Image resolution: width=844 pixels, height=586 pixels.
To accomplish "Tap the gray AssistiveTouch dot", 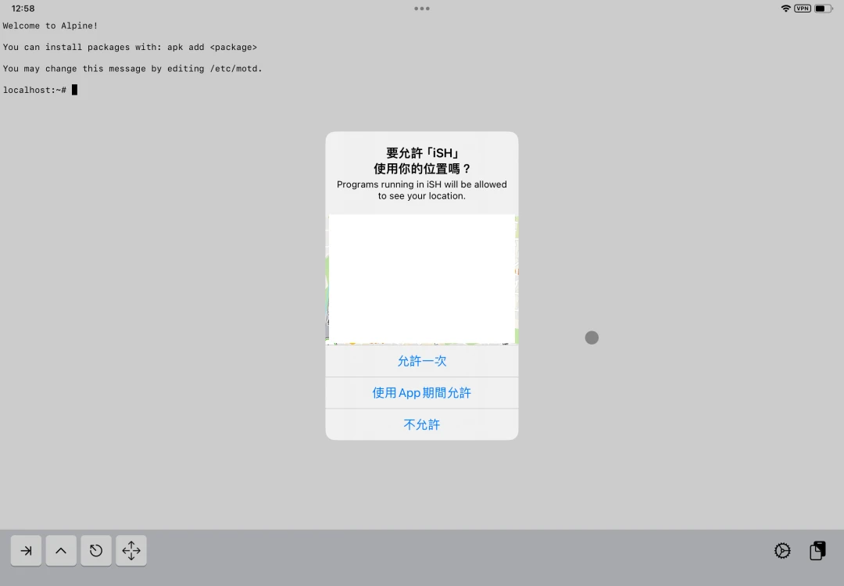I will (592, 338).
